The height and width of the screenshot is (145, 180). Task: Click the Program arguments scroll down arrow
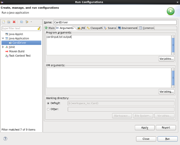pos(173,54)
